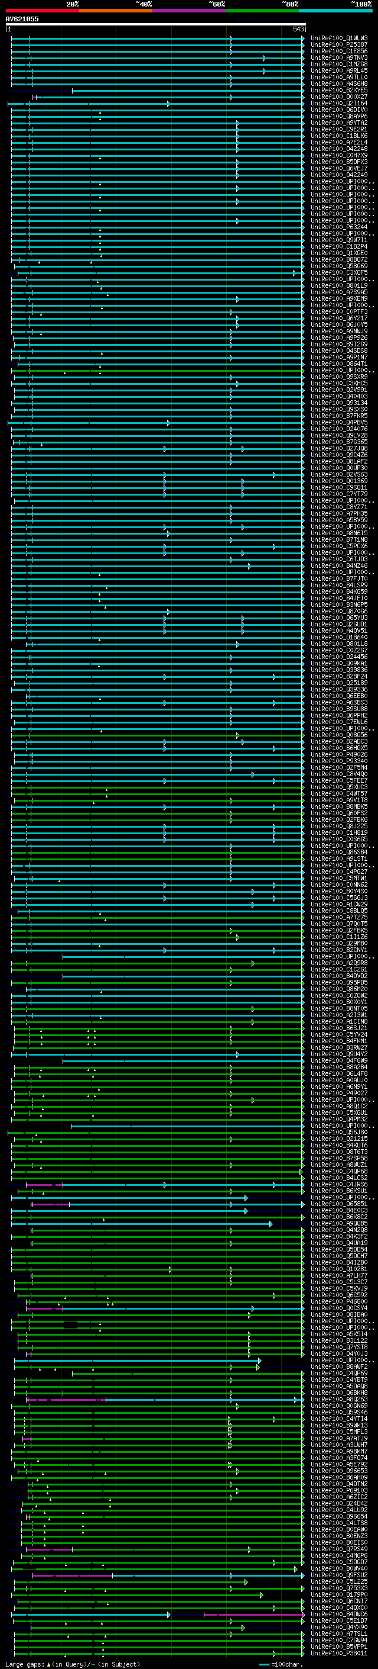The height and width of the screenshot is (1669, 378).
Task: Select the UniRef100_P69103 label
Action: click(x=339, y=1490)
